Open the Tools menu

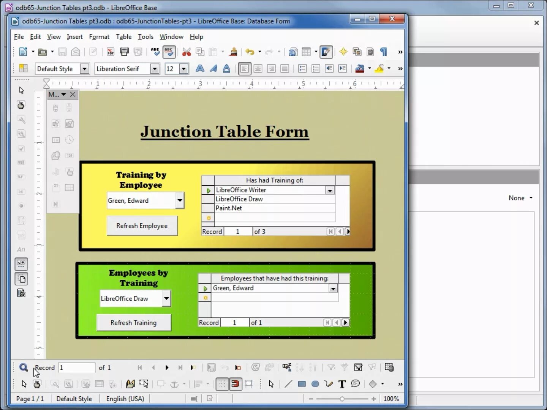point(145,37)
